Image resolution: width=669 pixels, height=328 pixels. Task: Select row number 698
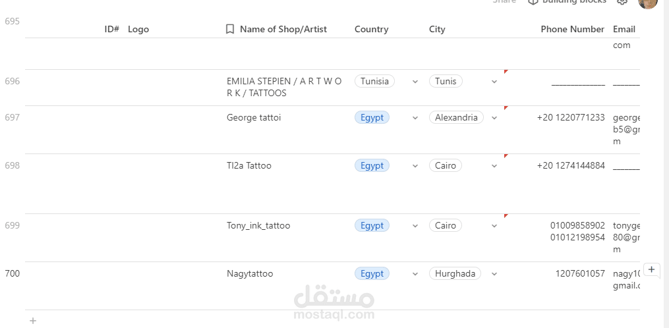coord(13,166)
